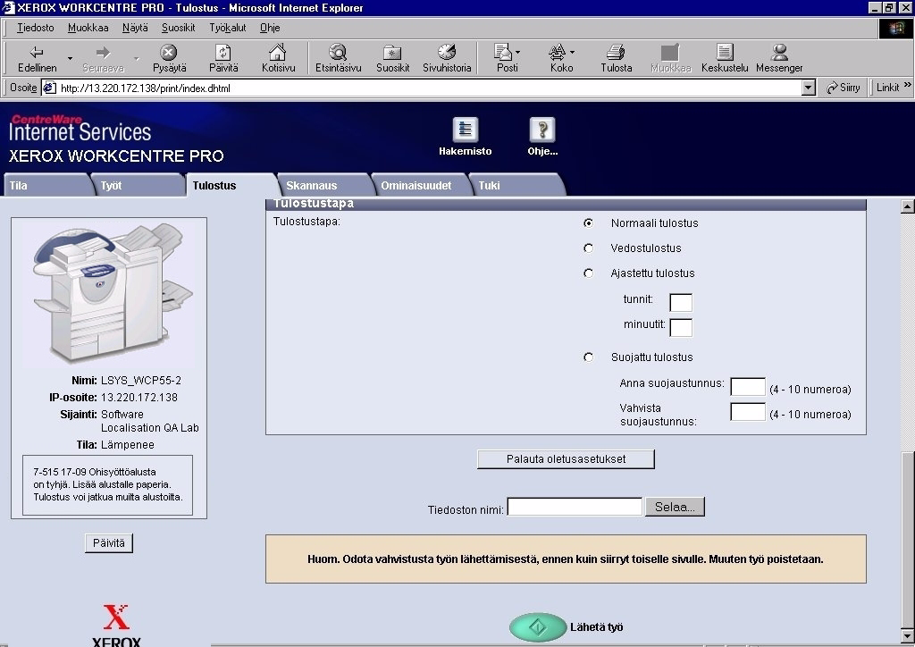Select Vedostulostus radio button
This screenshot has width=915, height=647.
coord(588,248)
